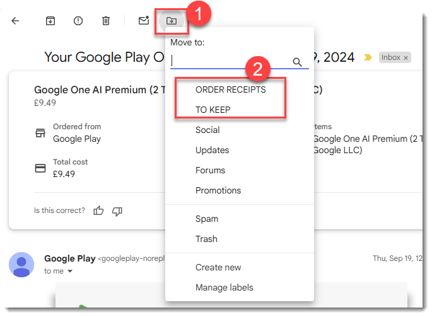Click the Google Play sender name
The height and width of the screenshot is (317, 432).
click(x=70, y=258)
